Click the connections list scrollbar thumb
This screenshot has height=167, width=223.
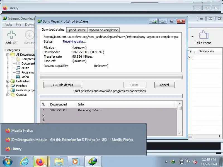(x=180, y=108)
